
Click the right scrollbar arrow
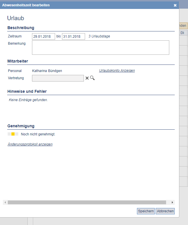pos(172,202)
